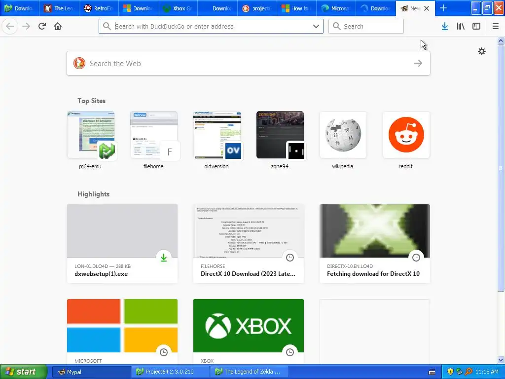This screenshot has height=379, width=505.
Task: Click the address bar magnifier icon
Action: (x=107, y=26)
